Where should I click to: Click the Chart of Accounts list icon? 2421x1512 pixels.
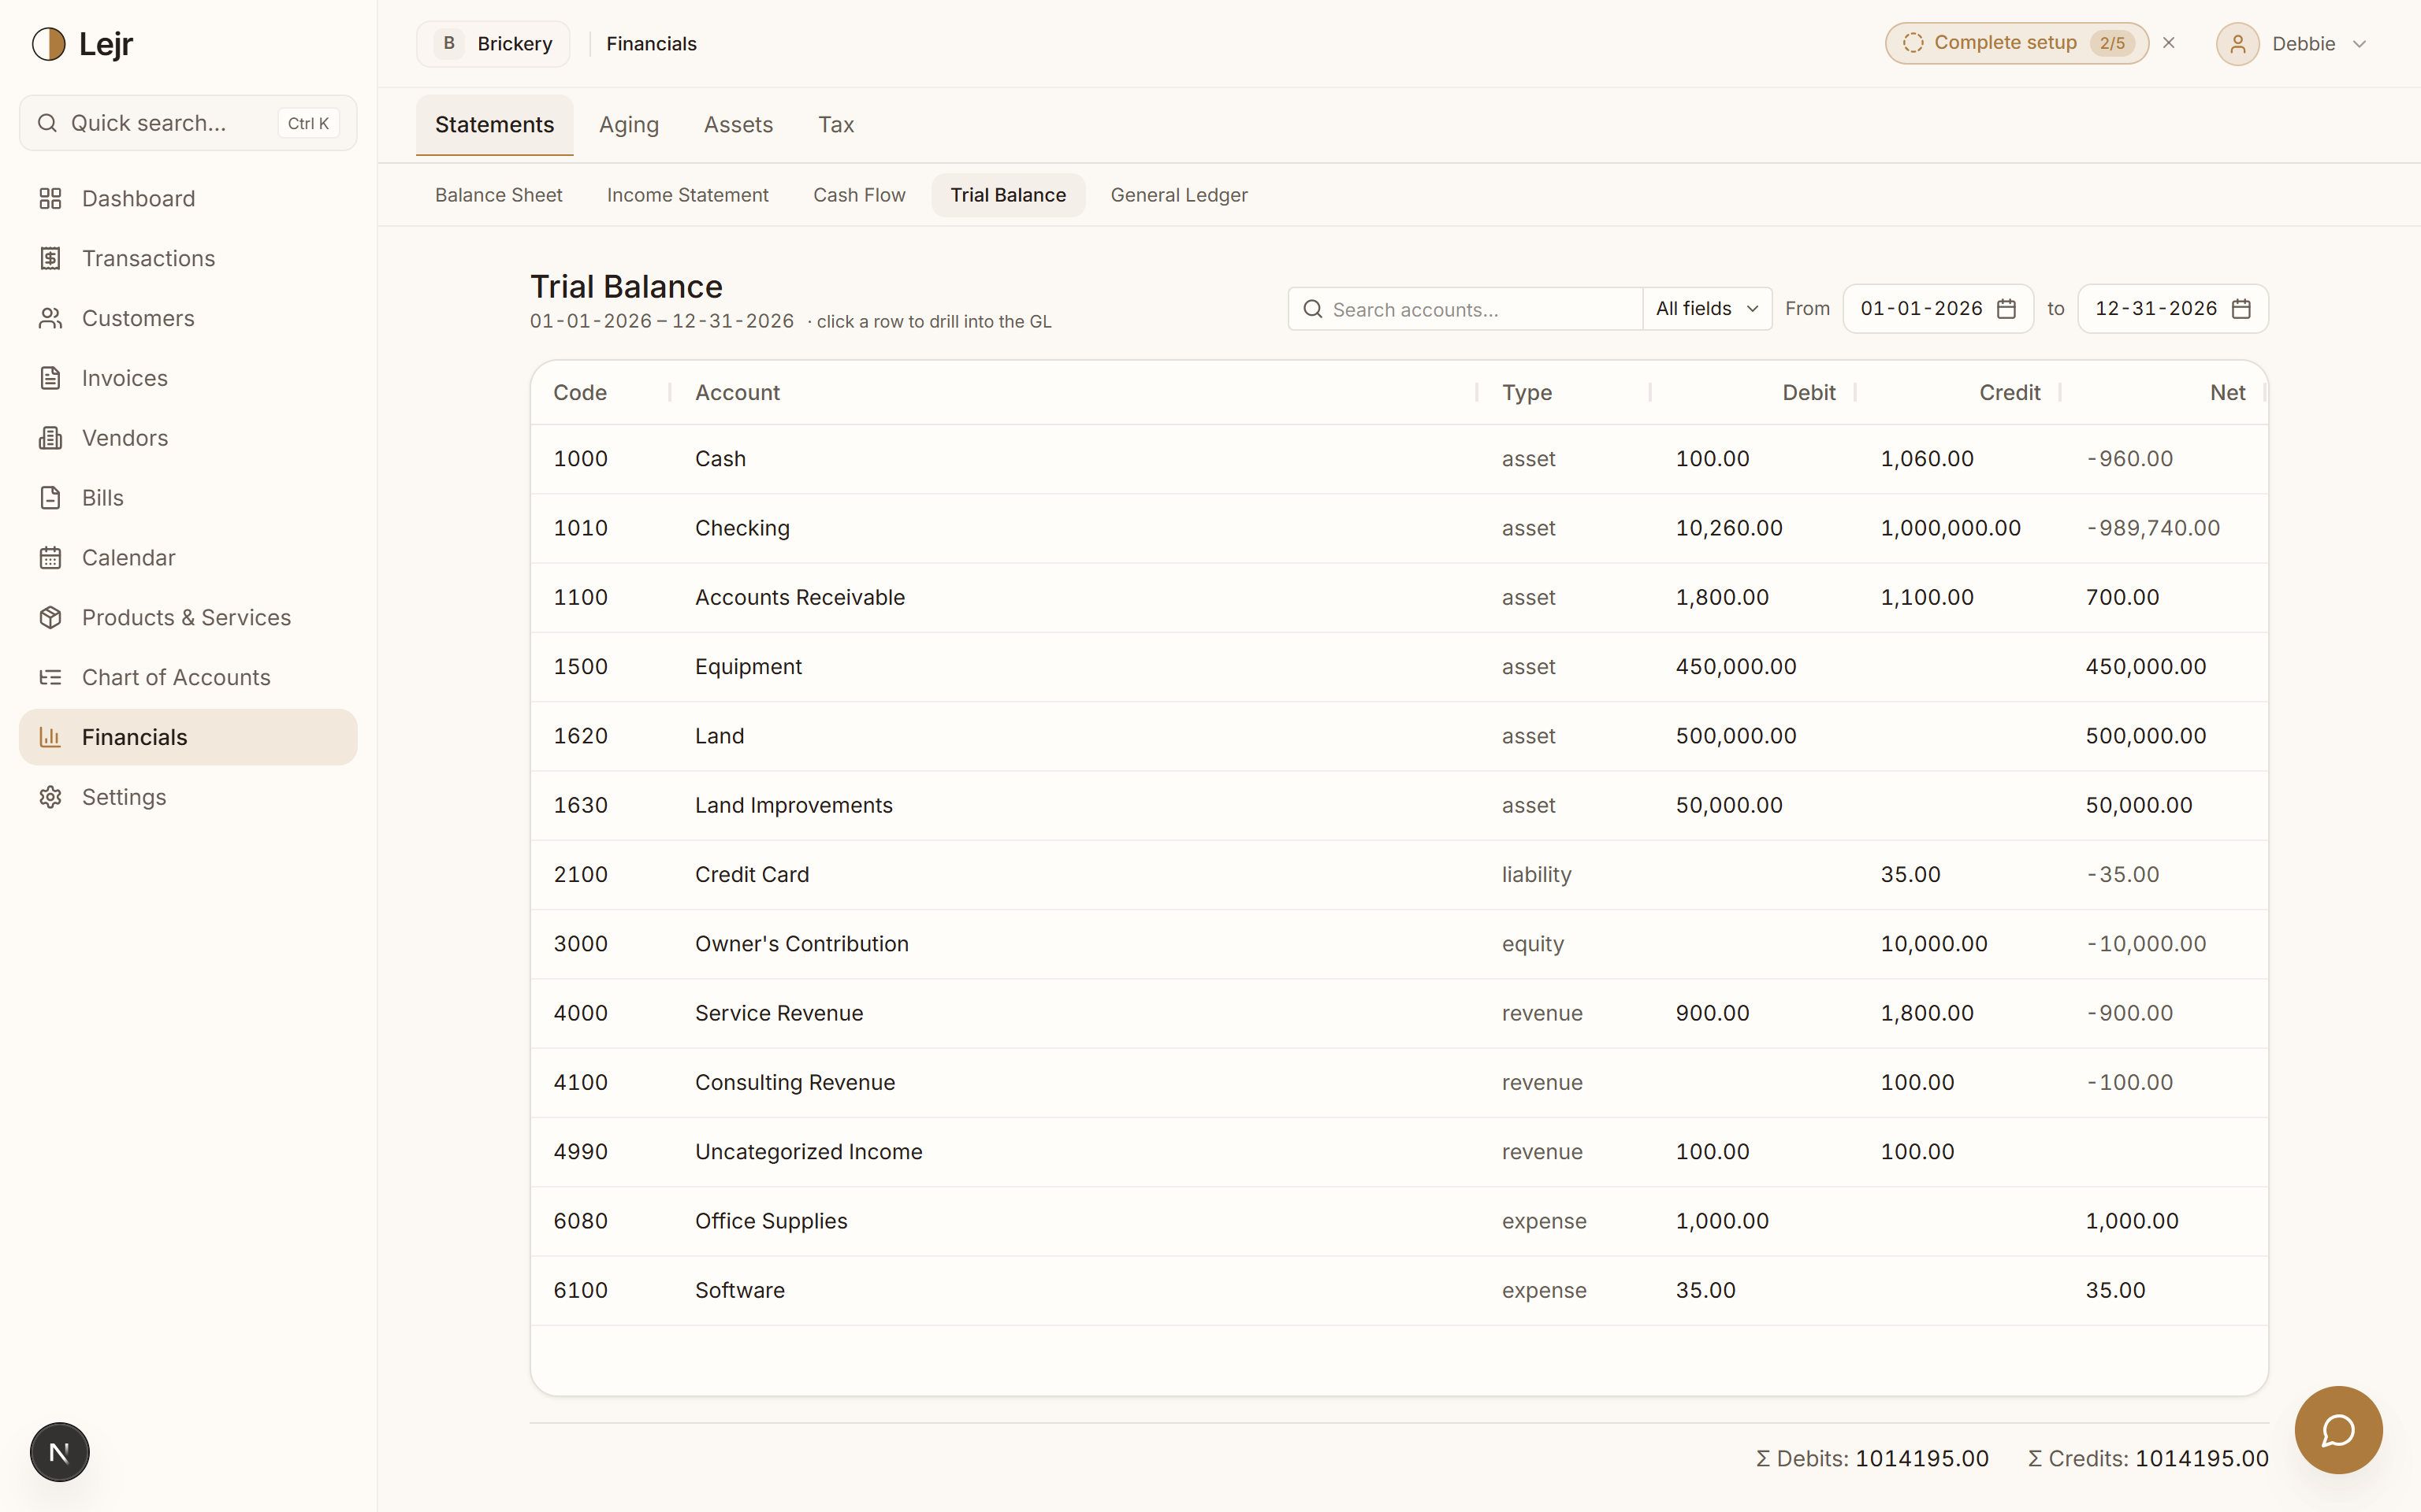pos(50,678)
